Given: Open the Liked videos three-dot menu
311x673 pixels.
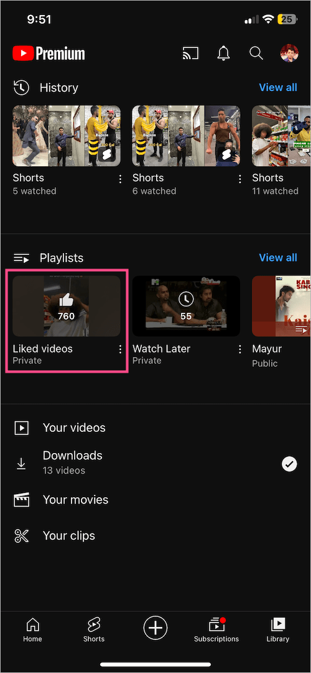Looking at the screenshot, I should (121, 350).
